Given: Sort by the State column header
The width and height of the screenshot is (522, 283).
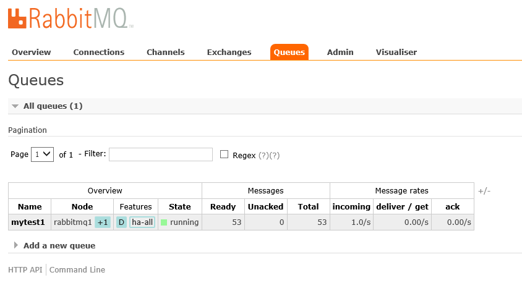Looking at the screenshot, I should click(x=180, y=206).
